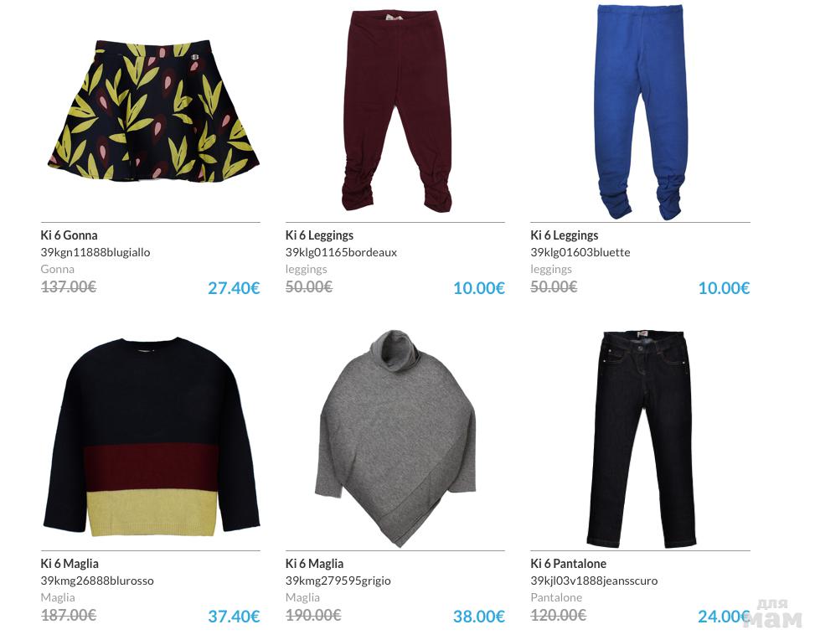Select product code 39kmg279595grigio

(x=338, y=581)
